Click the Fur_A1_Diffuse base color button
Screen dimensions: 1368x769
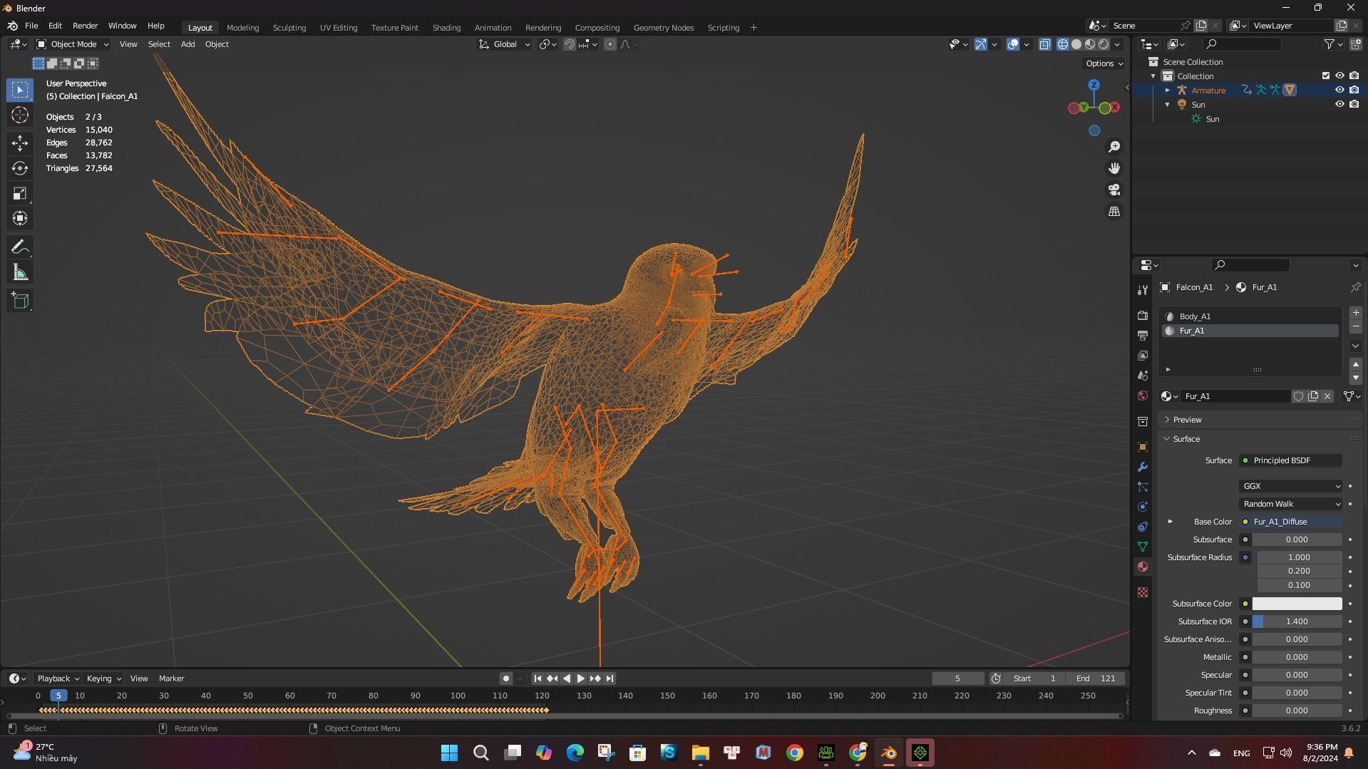[x=1290, y=522]
